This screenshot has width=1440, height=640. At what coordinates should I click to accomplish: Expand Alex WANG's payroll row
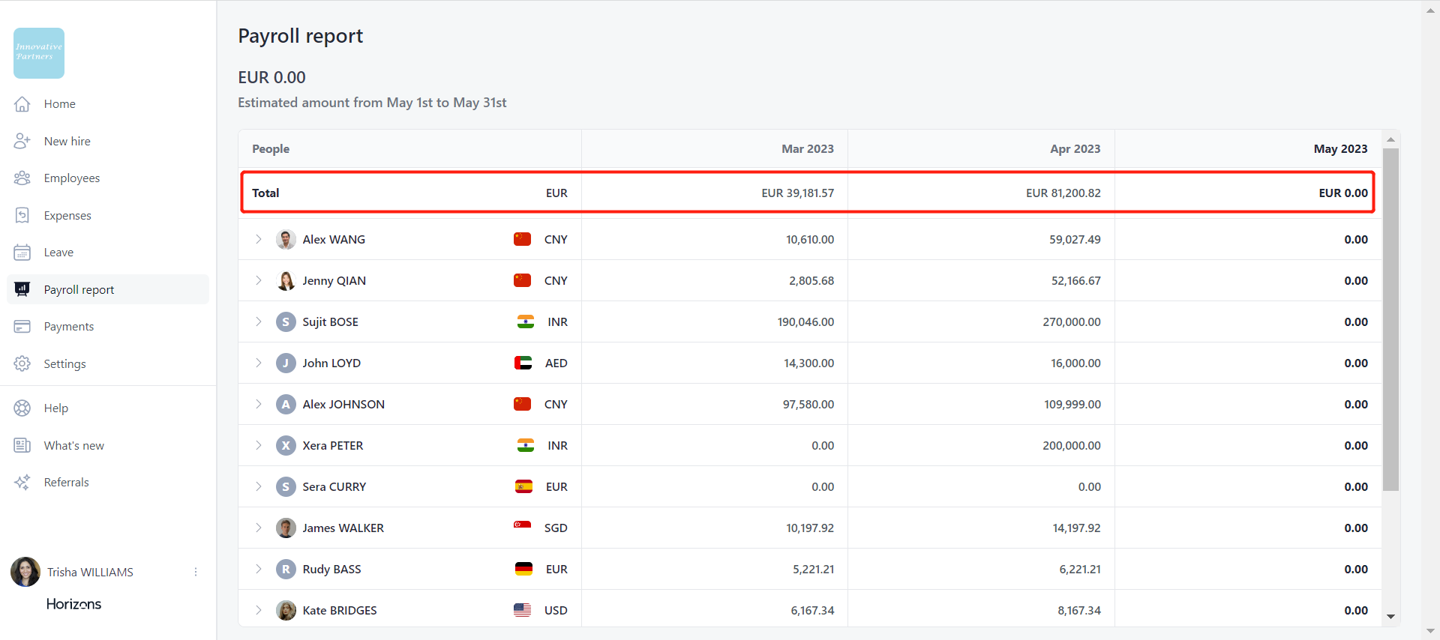[x=259, y=240]
